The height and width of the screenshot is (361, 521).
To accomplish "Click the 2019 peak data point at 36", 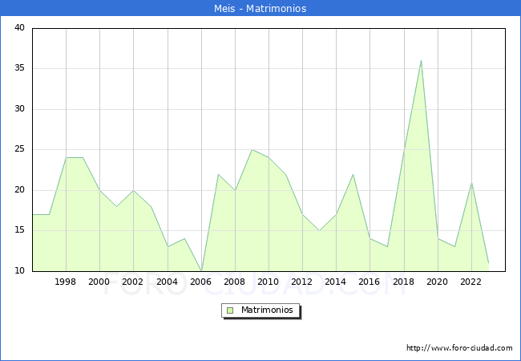I will pos(421,60).
